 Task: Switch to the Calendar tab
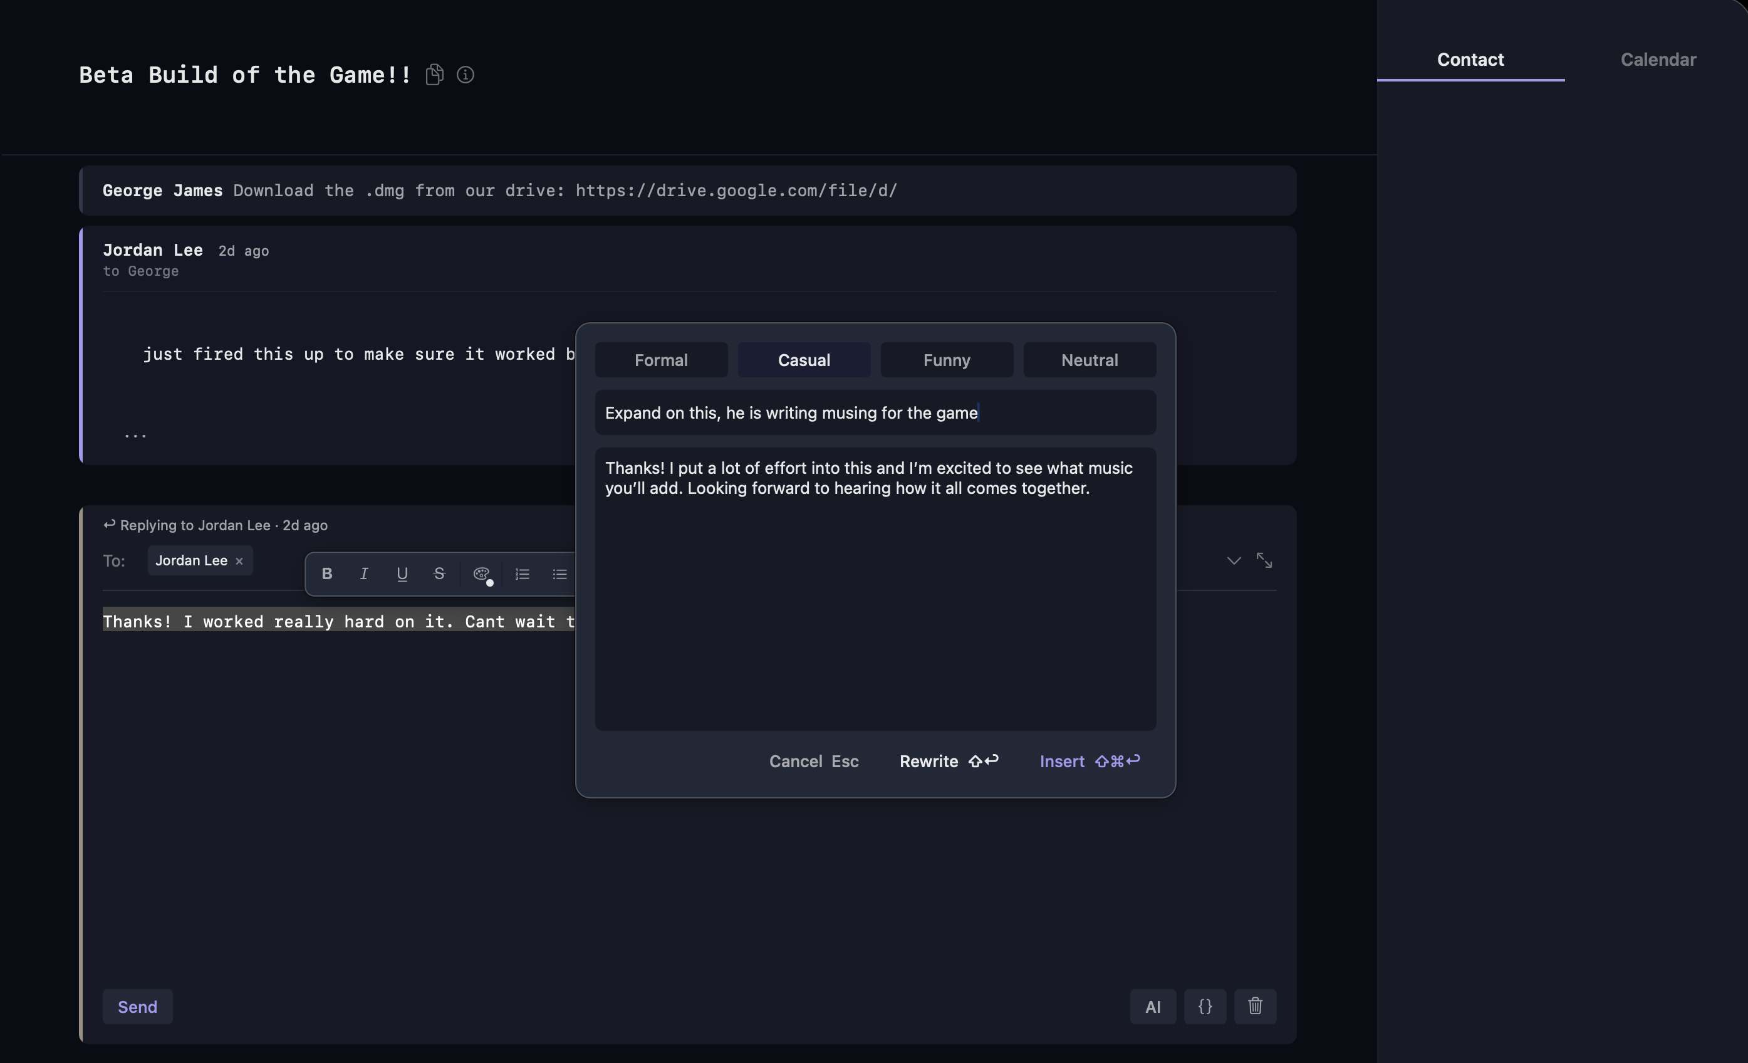pos(1658,59)
